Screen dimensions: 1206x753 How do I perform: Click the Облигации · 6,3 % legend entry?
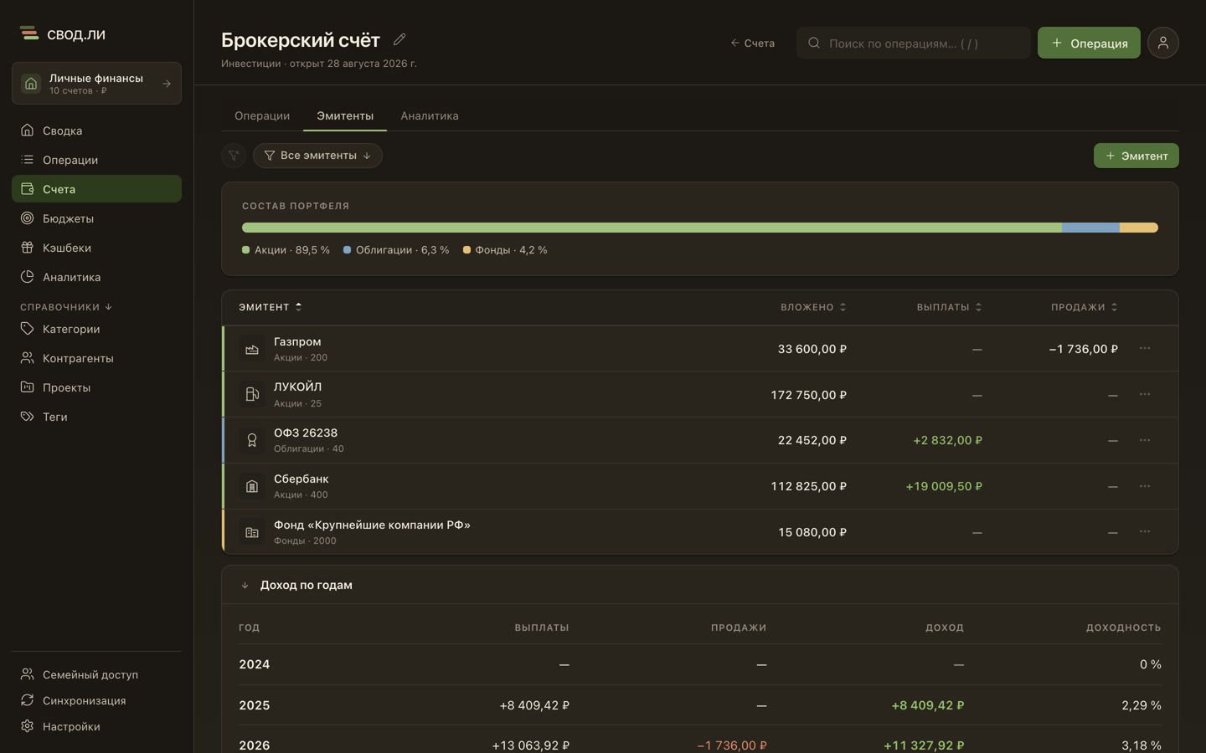(x=396, y=250)
